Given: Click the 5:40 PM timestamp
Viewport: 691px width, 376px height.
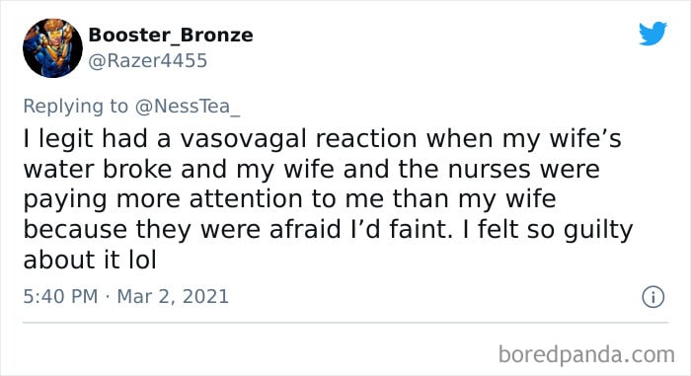Looking at the screenshot, I should pyautogui.click(x=60, y=296).
